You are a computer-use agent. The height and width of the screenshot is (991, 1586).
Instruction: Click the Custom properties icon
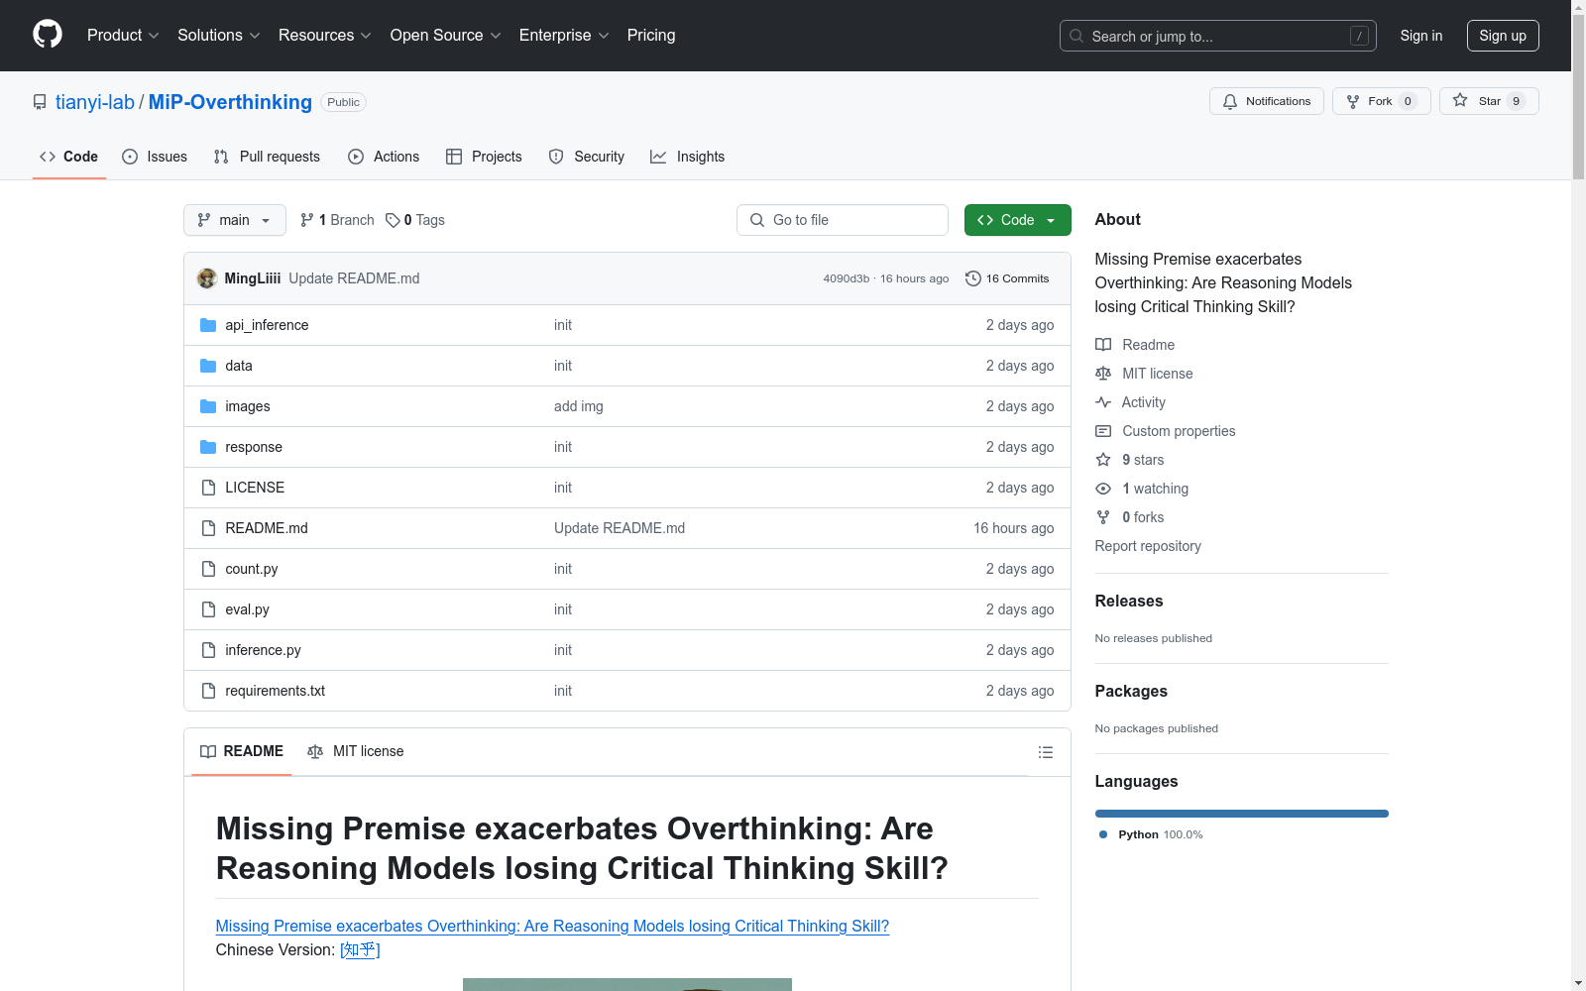coord(1103,431)
